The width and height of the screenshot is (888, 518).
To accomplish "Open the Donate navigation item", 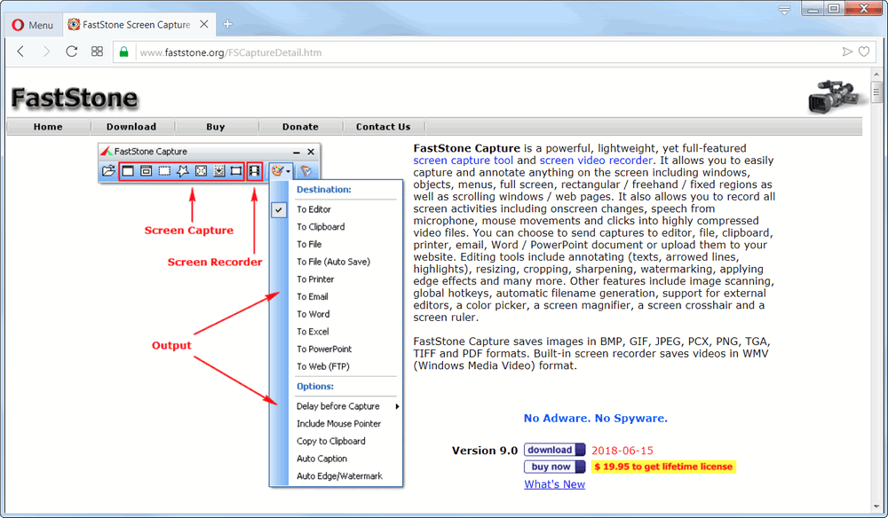I will 300,127.
